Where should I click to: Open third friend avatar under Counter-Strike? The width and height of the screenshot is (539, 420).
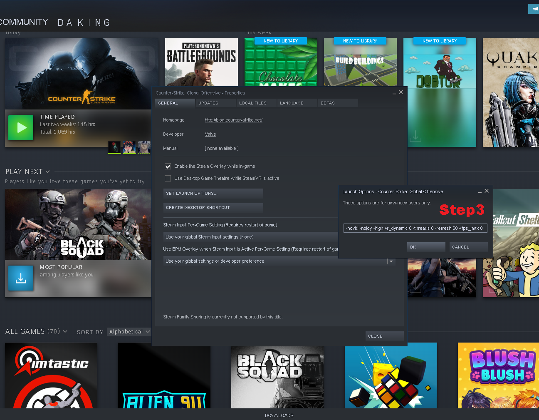(x=144, y=147)
